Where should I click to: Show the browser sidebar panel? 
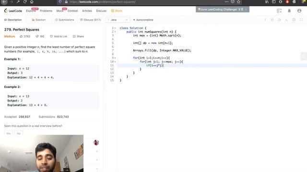click(274, 2)
